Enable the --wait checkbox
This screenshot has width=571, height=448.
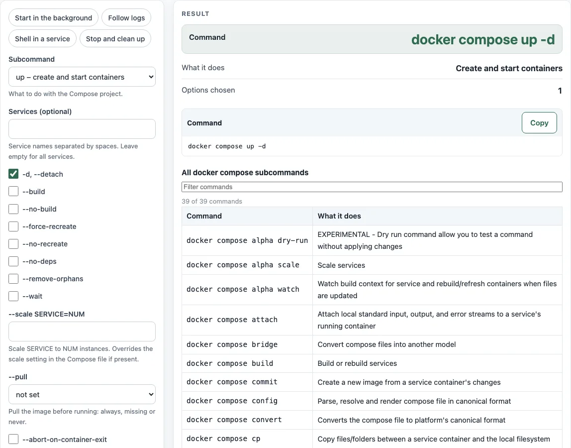[13, 296]
